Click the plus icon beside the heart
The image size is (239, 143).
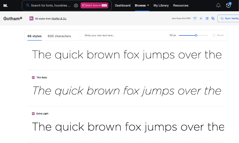(201, 18)
